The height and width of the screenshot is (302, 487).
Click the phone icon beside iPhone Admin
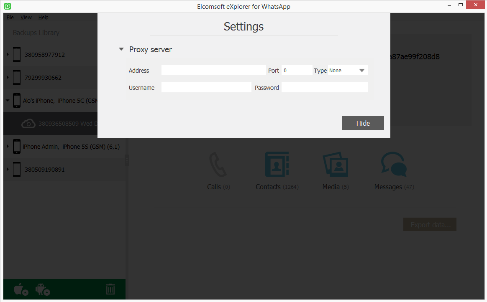click(17, 146)
